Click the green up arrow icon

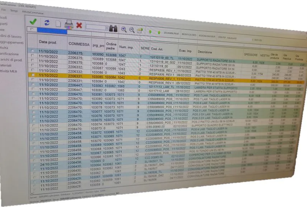[159, 32]
